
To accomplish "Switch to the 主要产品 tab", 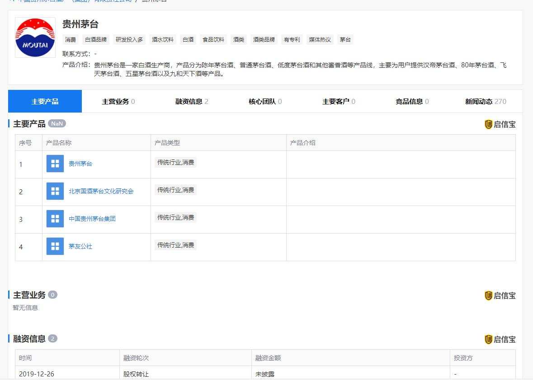I will click(45, 101).
